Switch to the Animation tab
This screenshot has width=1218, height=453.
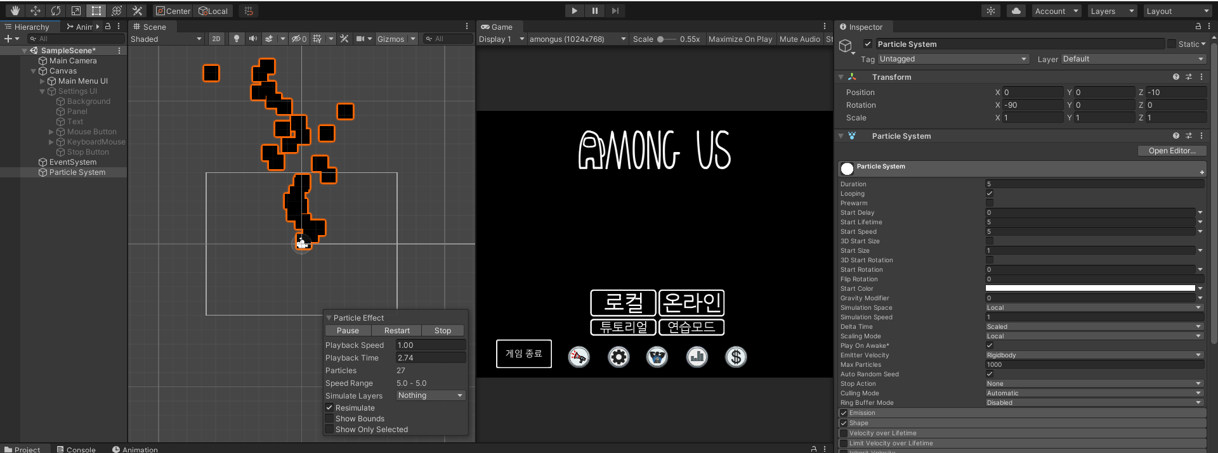tap(134, 449)
